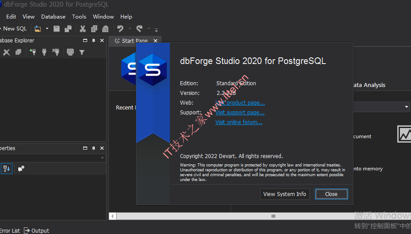Open the Error List panel tab
This screenshot has height=234, width=411.
10,230
